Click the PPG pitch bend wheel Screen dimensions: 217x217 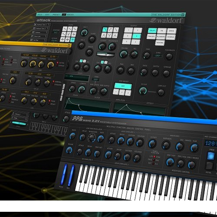click(64, 174)
